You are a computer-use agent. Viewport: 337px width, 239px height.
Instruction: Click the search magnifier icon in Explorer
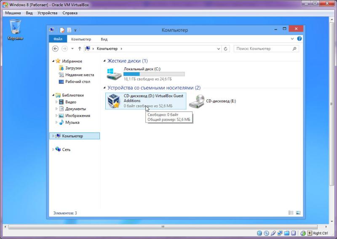[x=294, y=49]
